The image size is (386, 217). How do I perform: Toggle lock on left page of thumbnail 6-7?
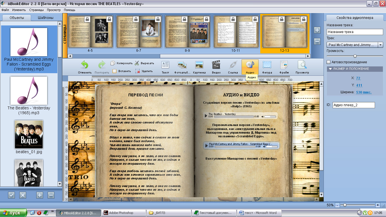coord(136,19)
